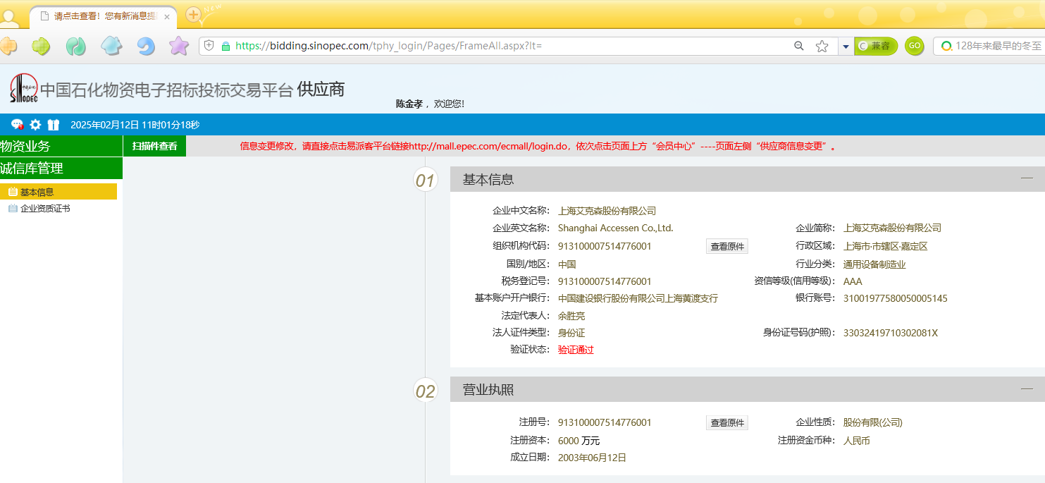Select 企业资质证书 in the sidebar
The height and width of the screenshot is (483, 1045).
click(45, 209)
